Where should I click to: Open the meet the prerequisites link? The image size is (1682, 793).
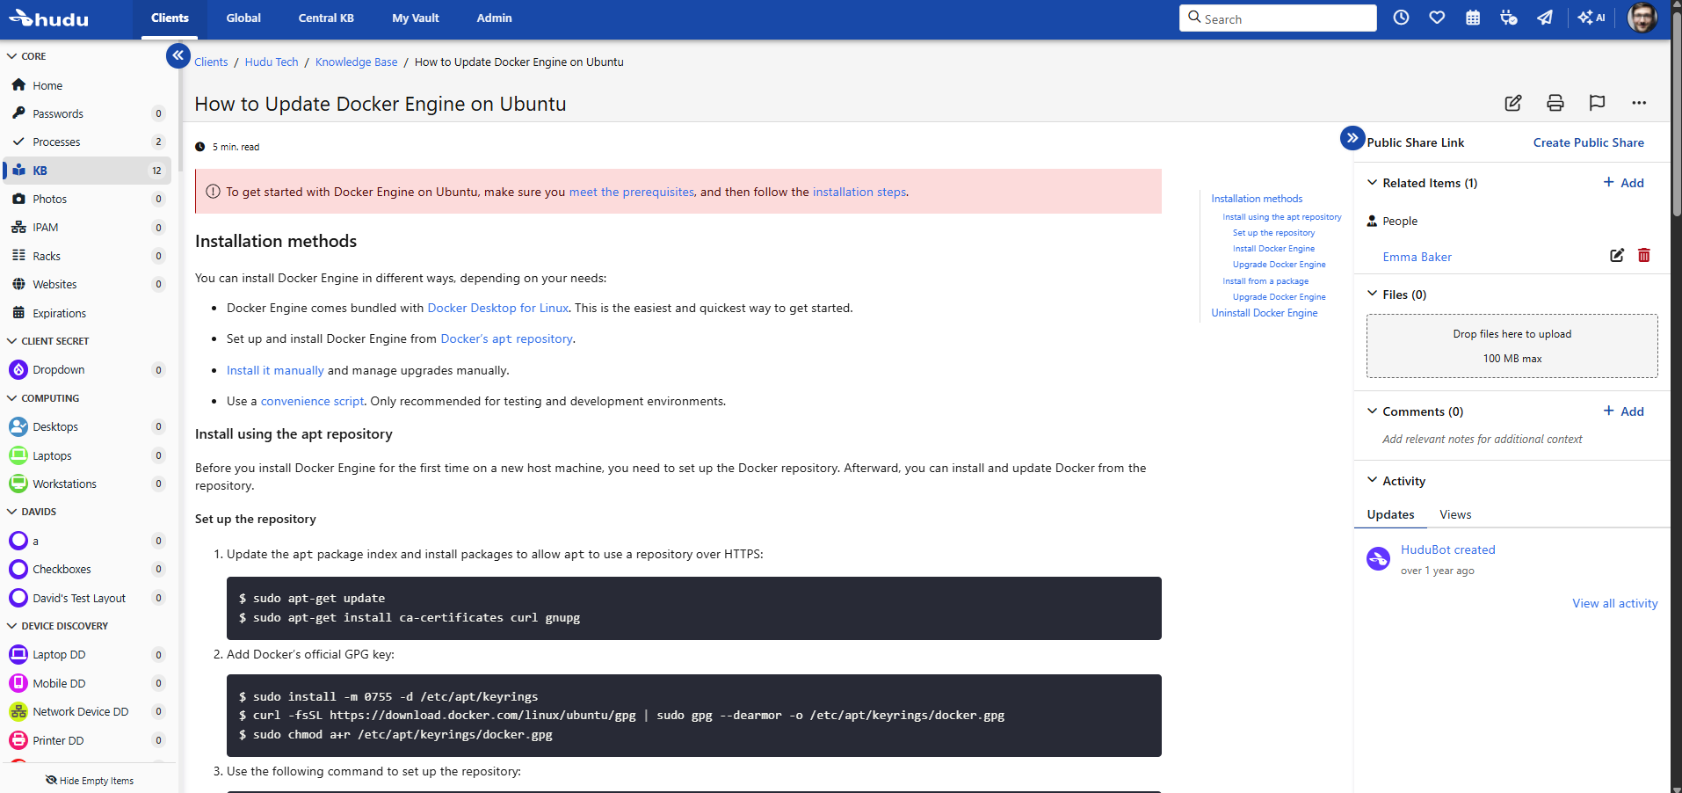(631, 192)
